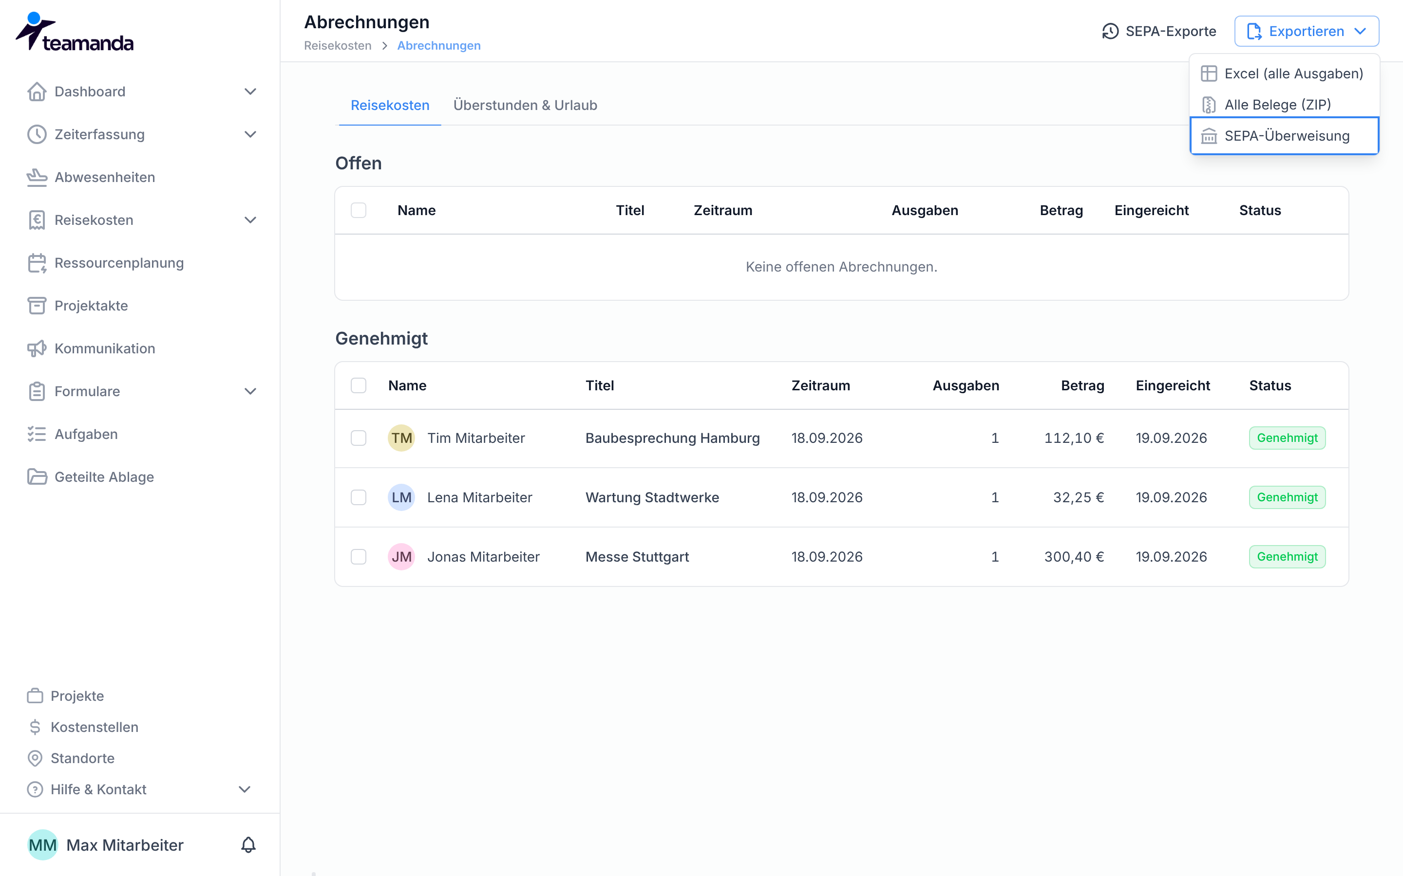Image resolution: width=1403 pixels, height=876 pixels.
Task: Select all rows in the Genehmigt table
Action: coord(358,386)
